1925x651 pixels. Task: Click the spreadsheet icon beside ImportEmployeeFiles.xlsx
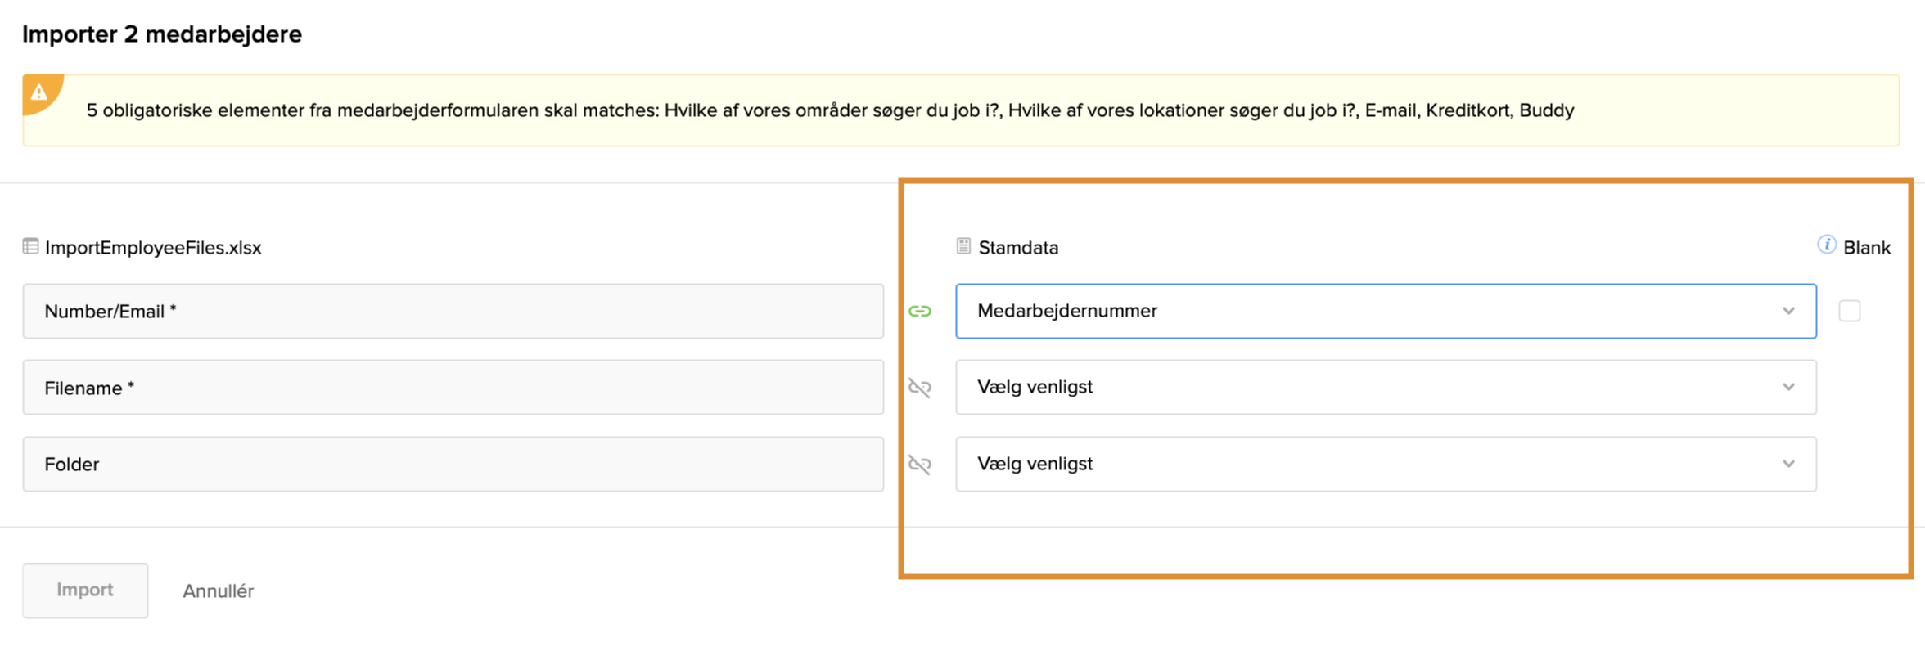click(x=30, y=246)
